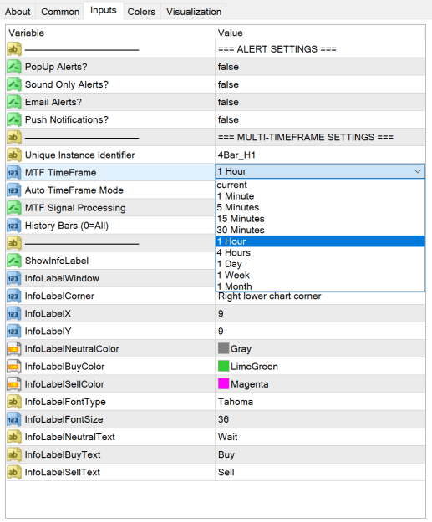Choose '1 Minute' timeframe option
The image size is (432, 522).
pos(320,196)
